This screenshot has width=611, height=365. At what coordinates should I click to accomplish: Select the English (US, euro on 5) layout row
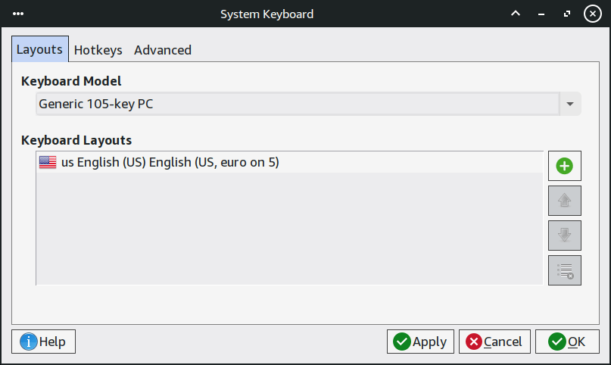click(288, 162)
